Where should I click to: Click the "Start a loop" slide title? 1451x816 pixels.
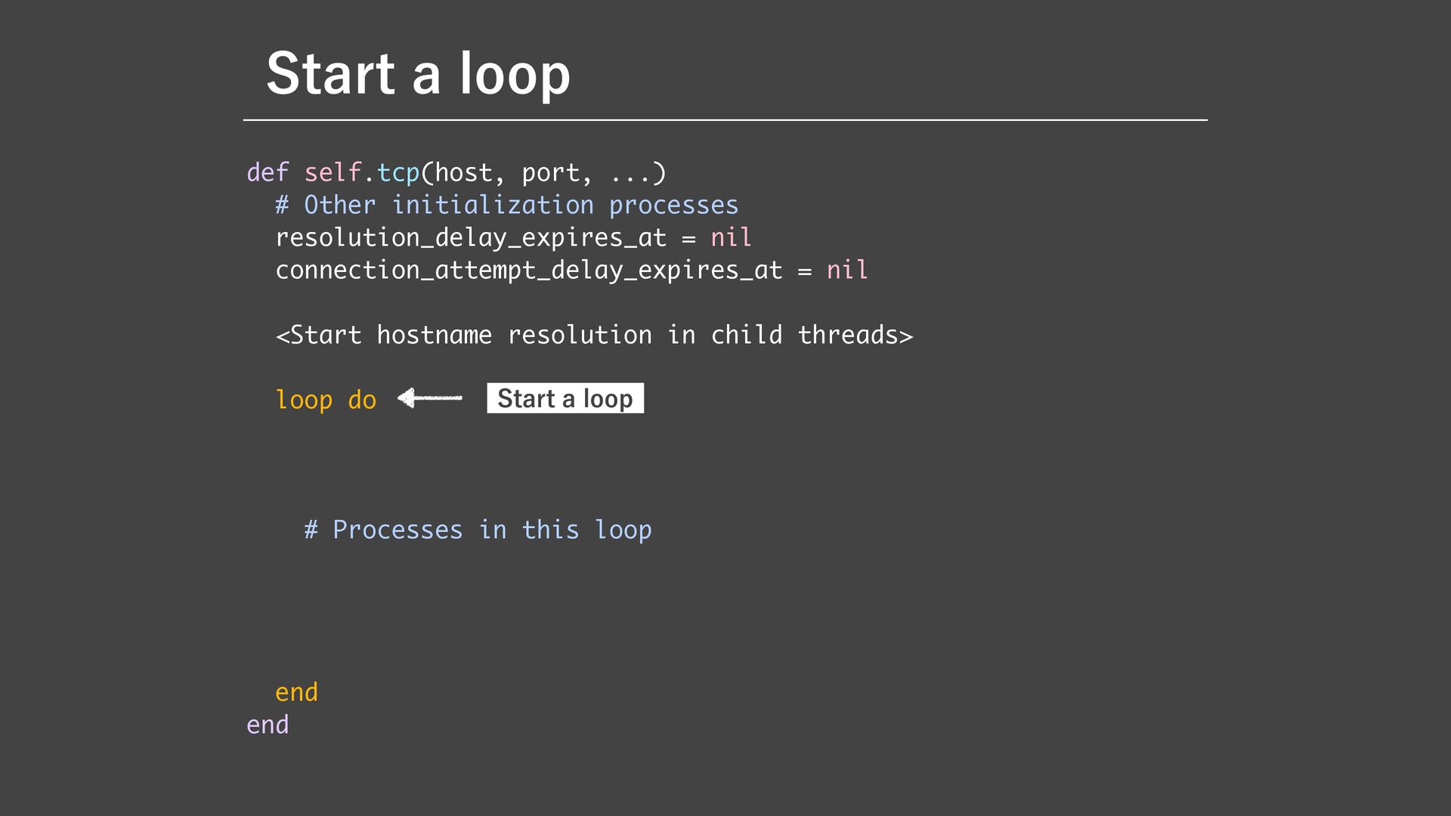click(x=418, y=73)
